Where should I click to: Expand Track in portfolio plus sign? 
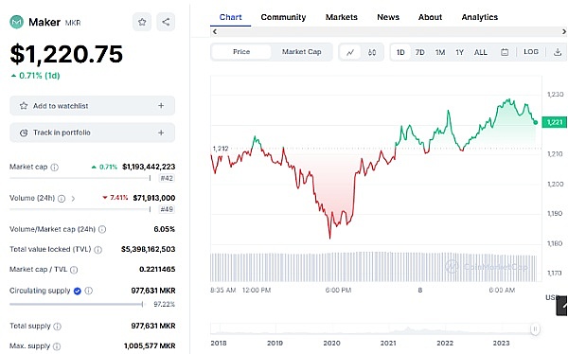point(161,133)
